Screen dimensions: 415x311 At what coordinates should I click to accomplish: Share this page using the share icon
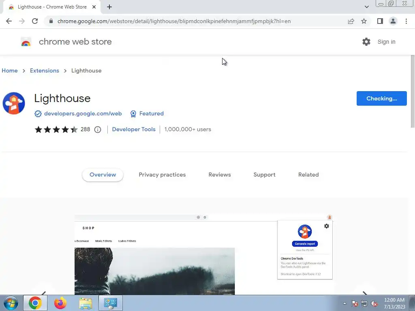click(x=351, y=21)
